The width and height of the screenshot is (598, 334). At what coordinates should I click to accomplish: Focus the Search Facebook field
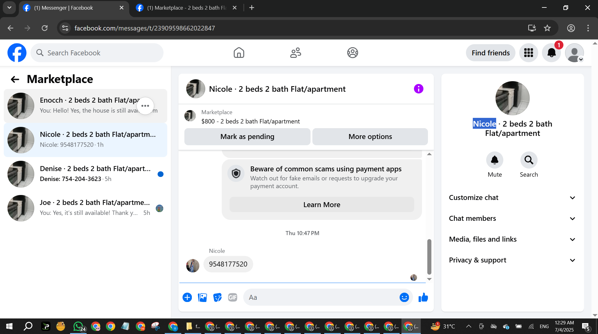[97, 53]
